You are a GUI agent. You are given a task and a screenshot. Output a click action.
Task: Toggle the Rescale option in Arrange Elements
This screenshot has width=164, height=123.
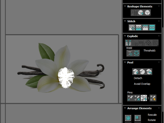pyautogui.click(x=152, y=115)
